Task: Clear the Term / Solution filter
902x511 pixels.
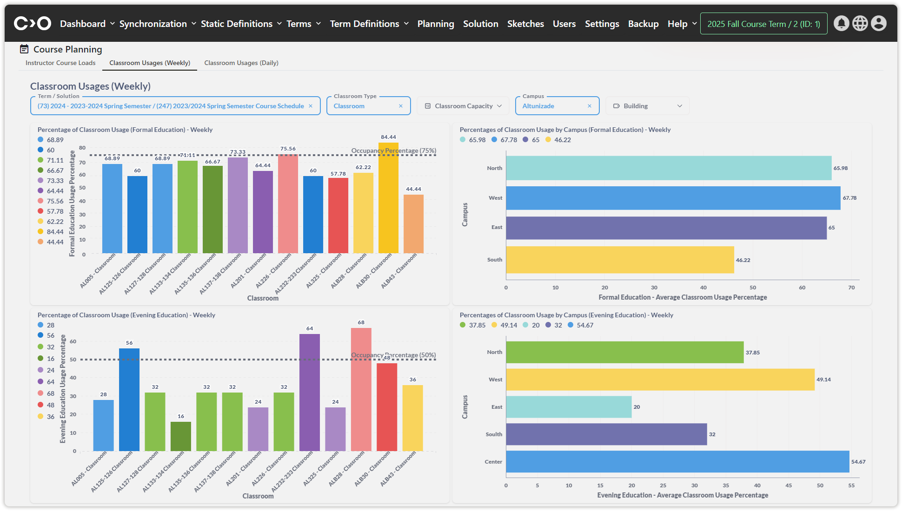Action: [311, 106]
